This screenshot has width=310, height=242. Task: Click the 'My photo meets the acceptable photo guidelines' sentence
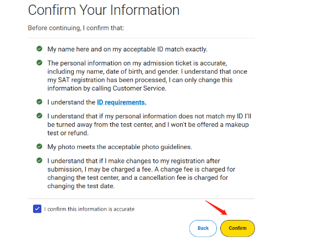pyautogui.click(x=119, y=147)
